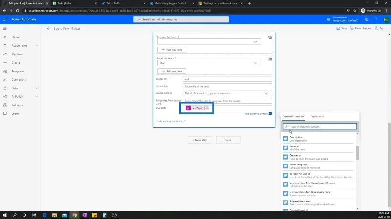Image resolution: width=391 pixels, height=219 pixels.
Task: Open OneNote from the taskbar
Action: click(85, 215)
